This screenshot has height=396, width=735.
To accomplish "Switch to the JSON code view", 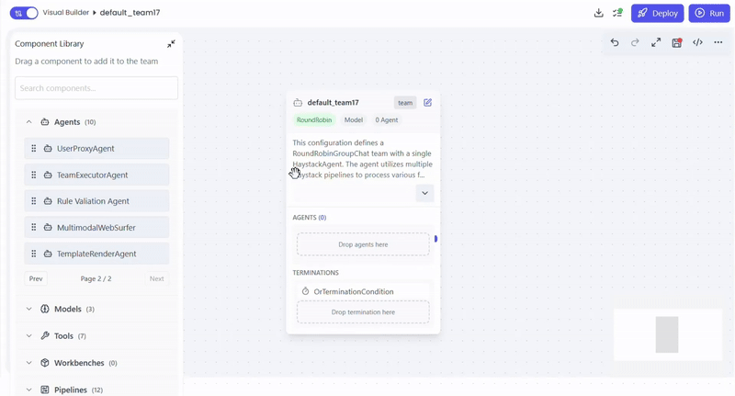I will (x=697, y=42).
